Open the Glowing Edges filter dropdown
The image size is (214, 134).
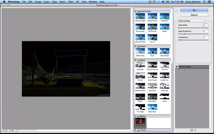pos(192,21)
